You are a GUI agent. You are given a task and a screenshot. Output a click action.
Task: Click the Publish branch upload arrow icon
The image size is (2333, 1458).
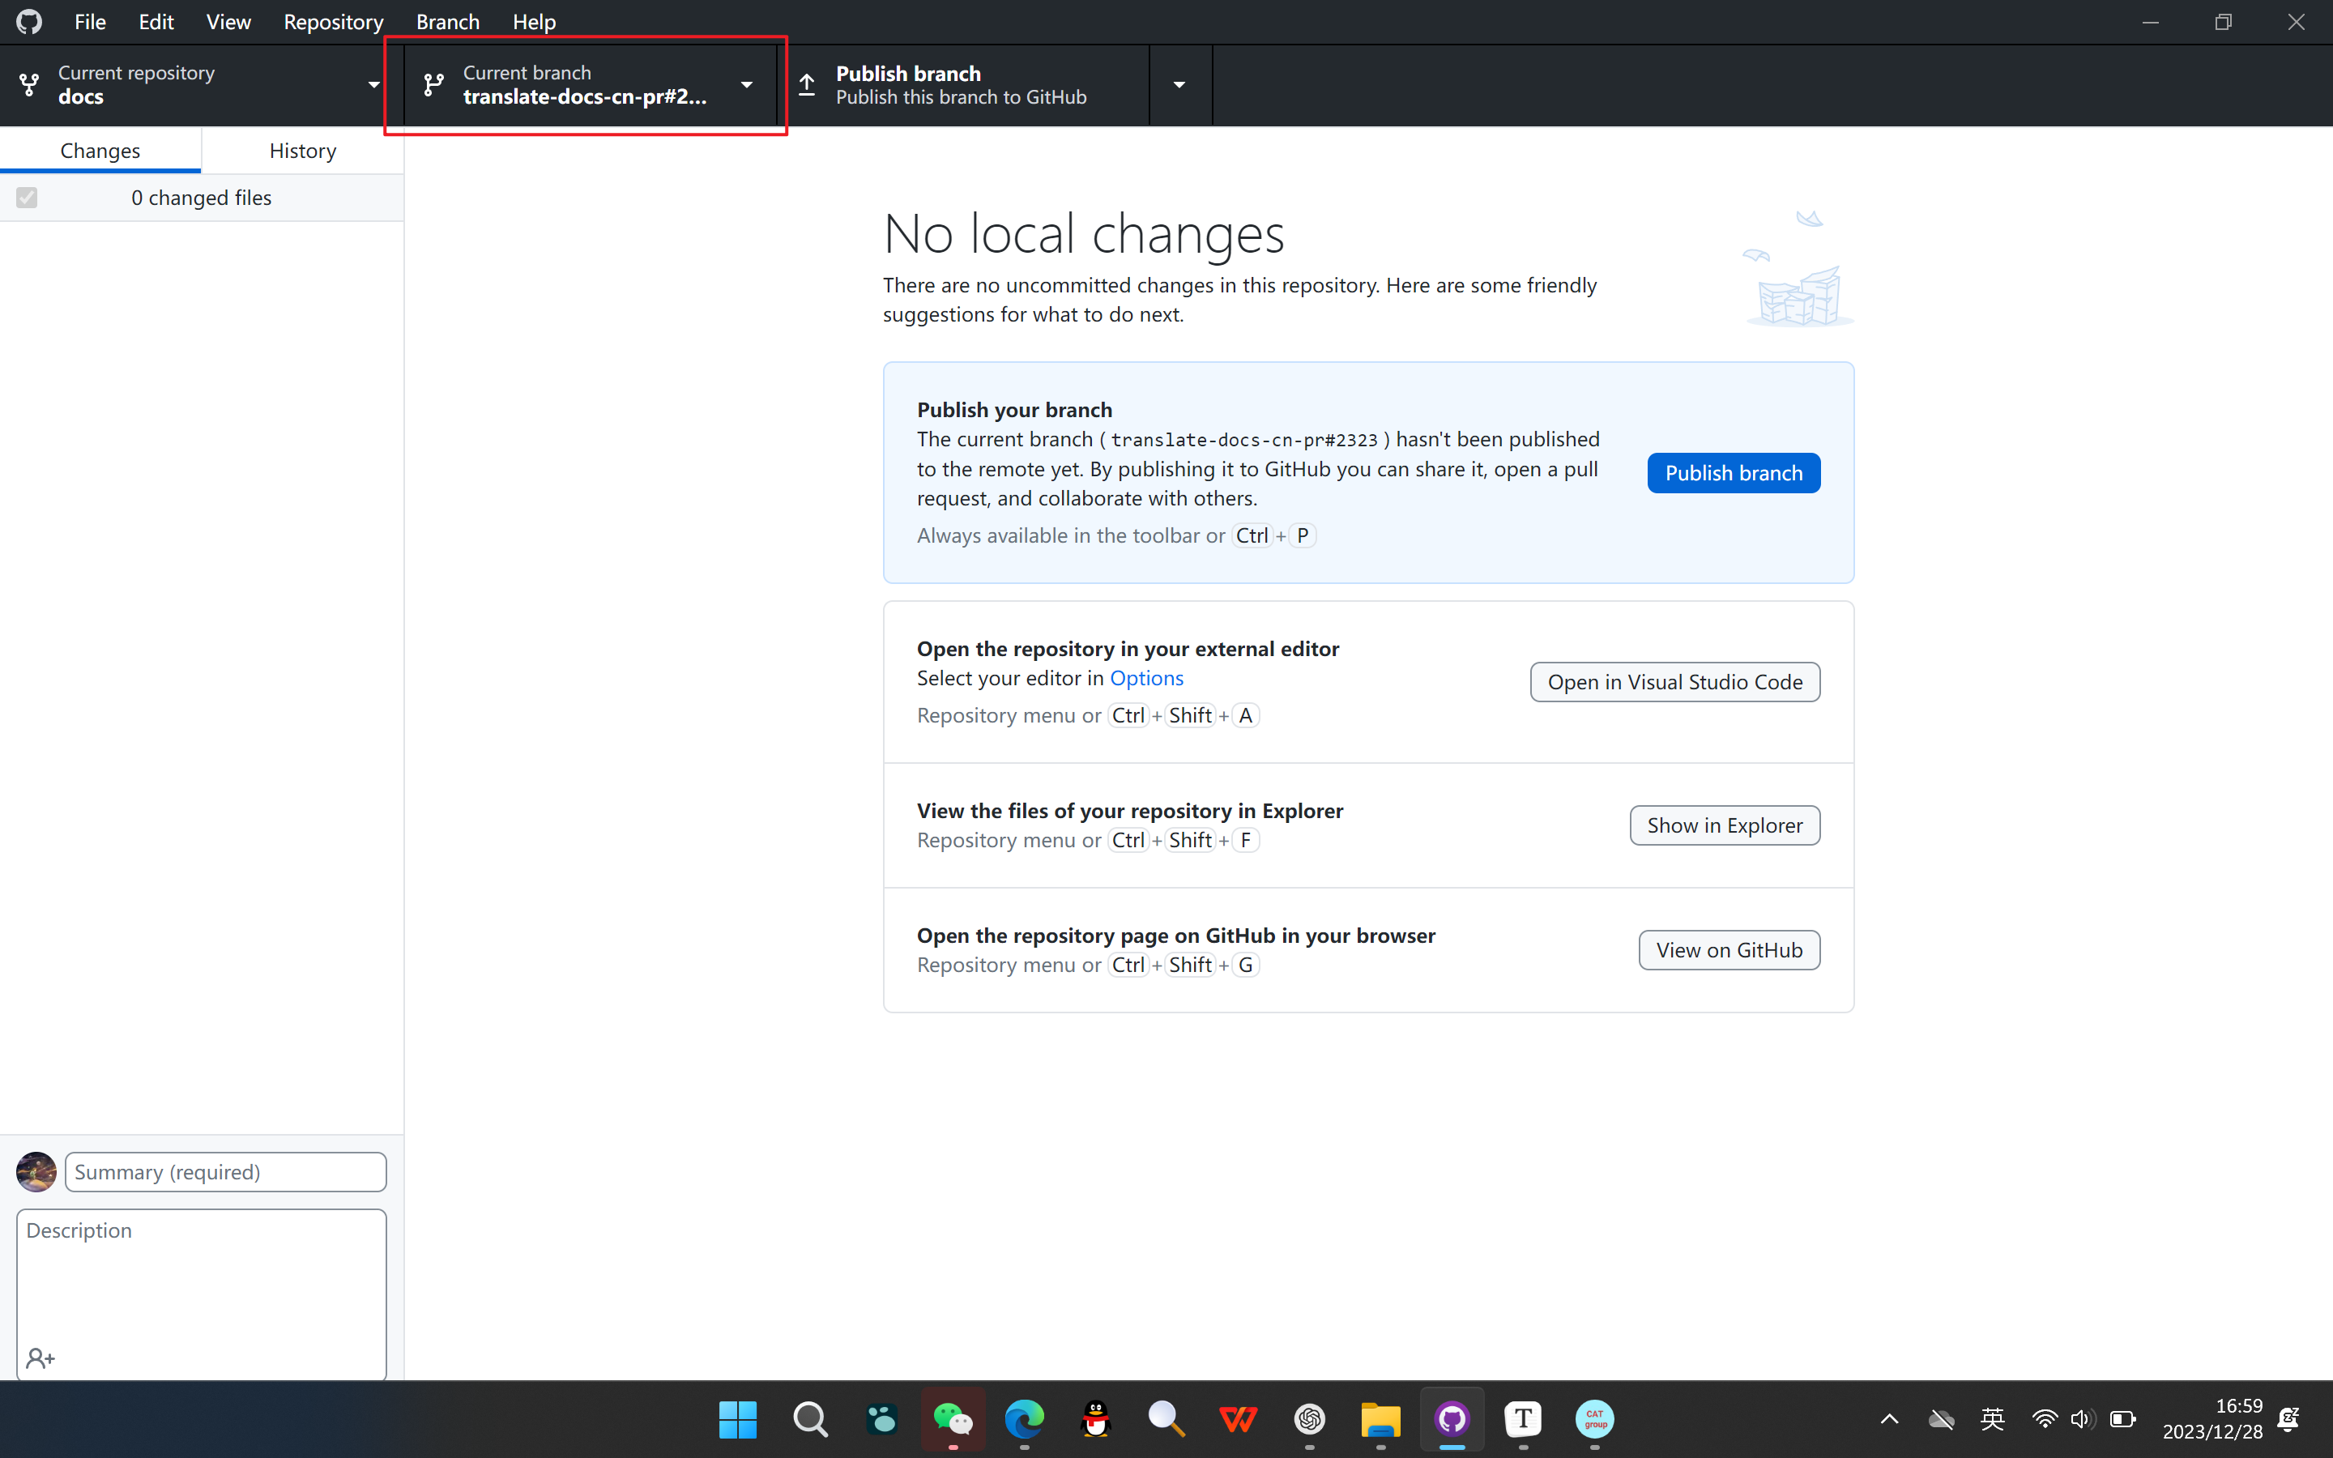coord(808,85)
